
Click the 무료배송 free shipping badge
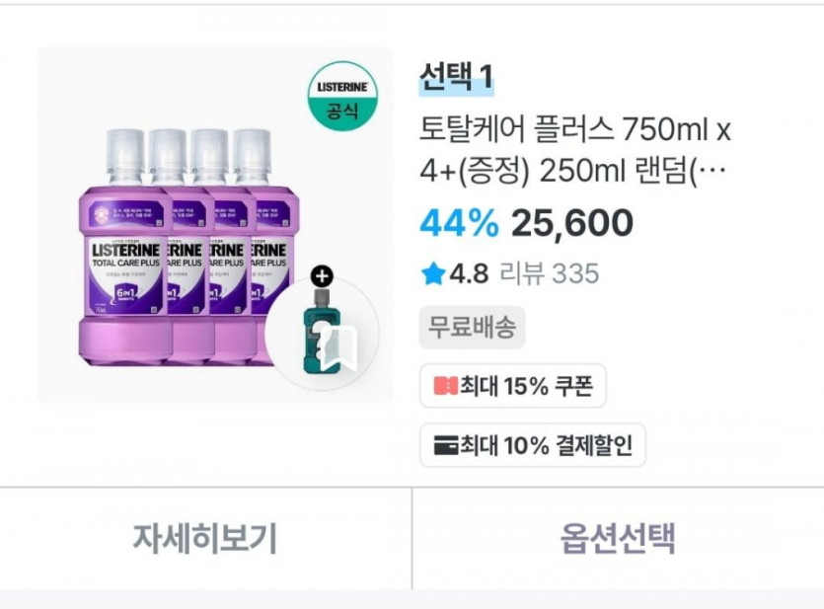coord(472,328)
